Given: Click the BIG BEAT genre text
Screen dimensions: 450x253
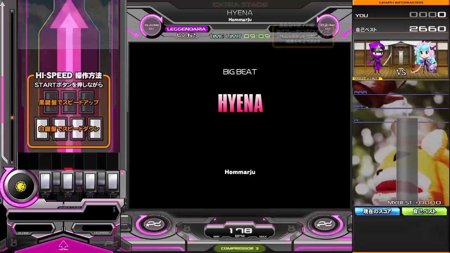Looking at the screenshot, I should [240, 72].
